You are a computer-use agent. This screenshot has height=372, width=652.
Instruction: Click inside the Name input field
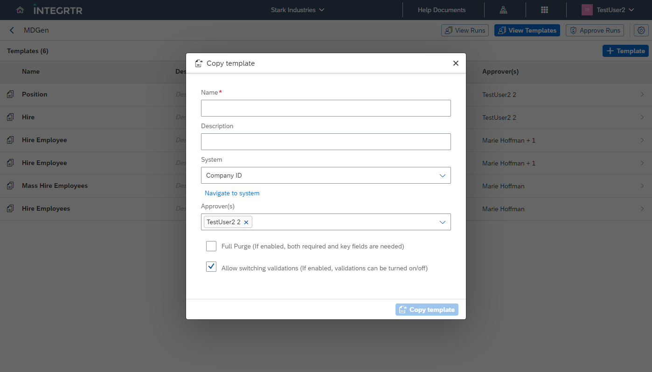pyautogui.click(x=326, y=108)
